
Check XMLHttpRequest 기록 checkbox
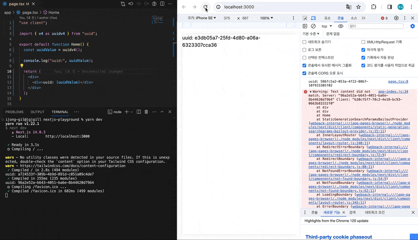(x=363, y=42)
